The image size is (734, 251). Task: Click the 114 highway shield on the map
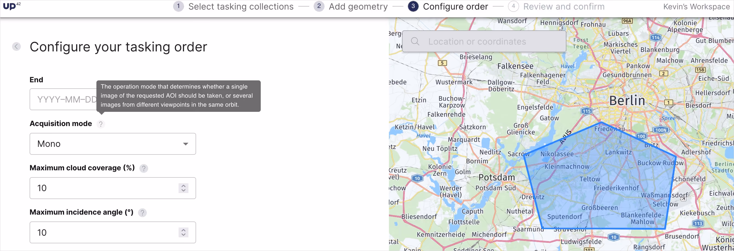click(655, 37)
